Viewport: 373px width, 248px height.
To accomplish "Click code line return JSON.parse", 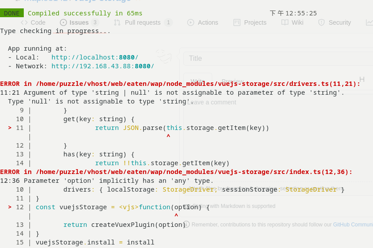I will [182, 128].
